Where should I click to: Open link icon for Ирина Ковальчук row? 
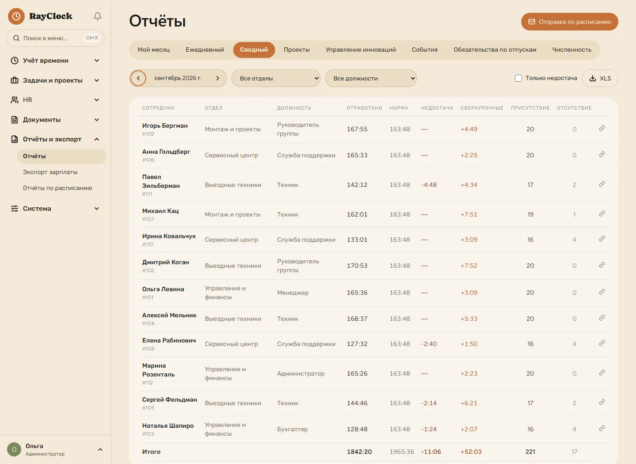tap(602, 239)
